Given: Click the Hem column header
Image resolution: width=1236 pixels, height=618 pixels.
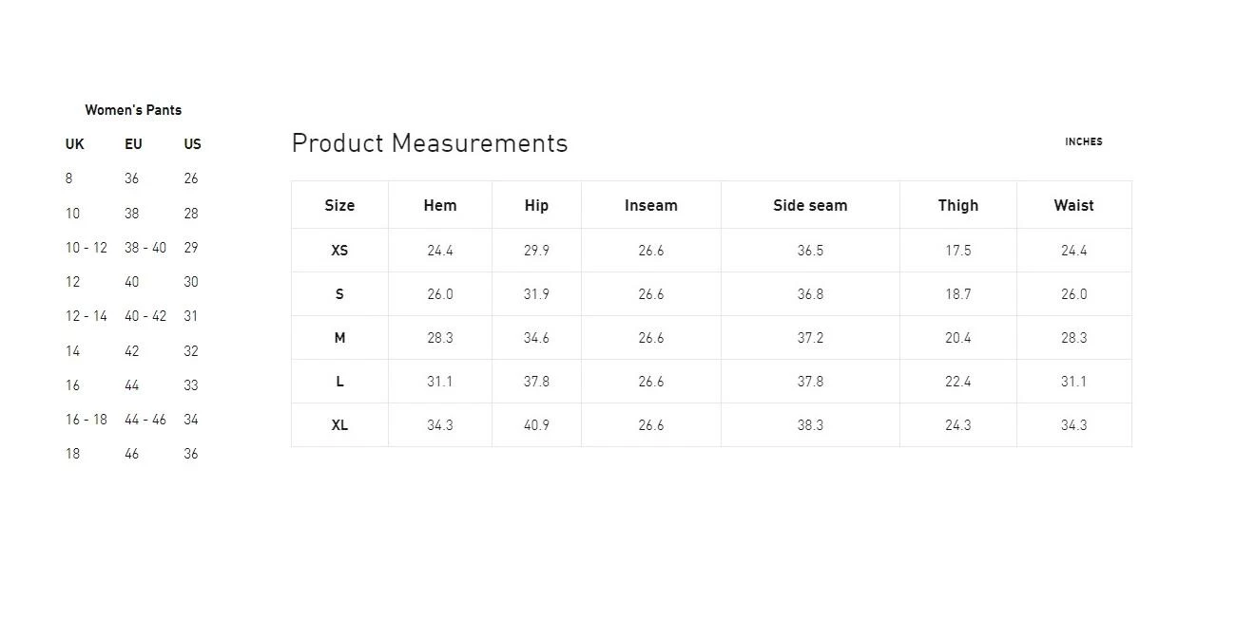Looking at the screenshot, I should click(440, 205).
